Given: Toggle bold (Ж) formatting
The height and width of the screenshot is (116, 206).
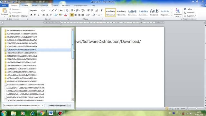Looking at the screenshot, I should click(x=31, y=15).
